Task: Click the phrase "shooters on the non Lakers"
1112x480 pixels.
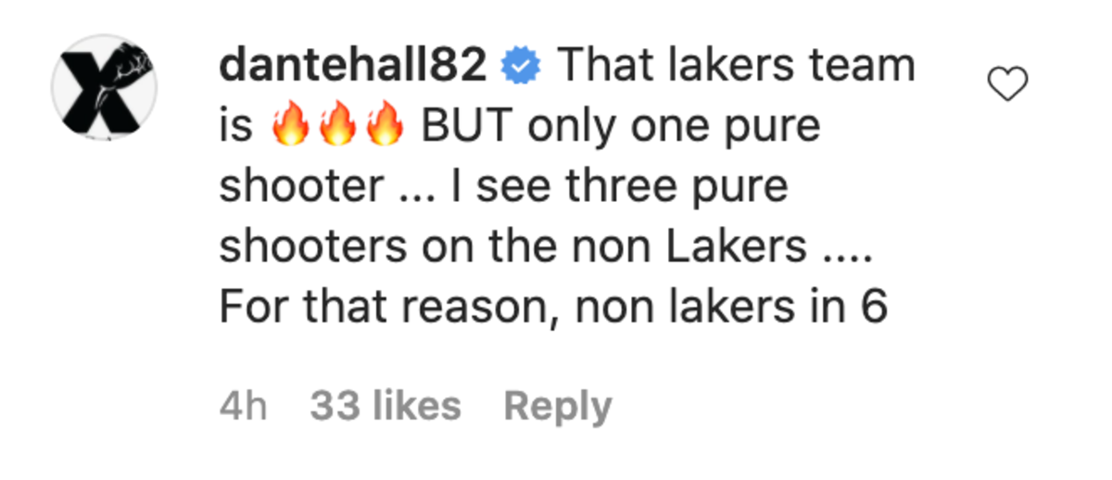Action: click(x=512, y=248)
